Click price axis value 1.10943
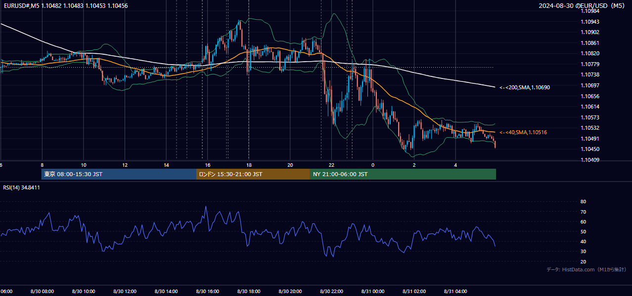Image resolution: width=632 pixels, height=296 pixels. (590, 22)
